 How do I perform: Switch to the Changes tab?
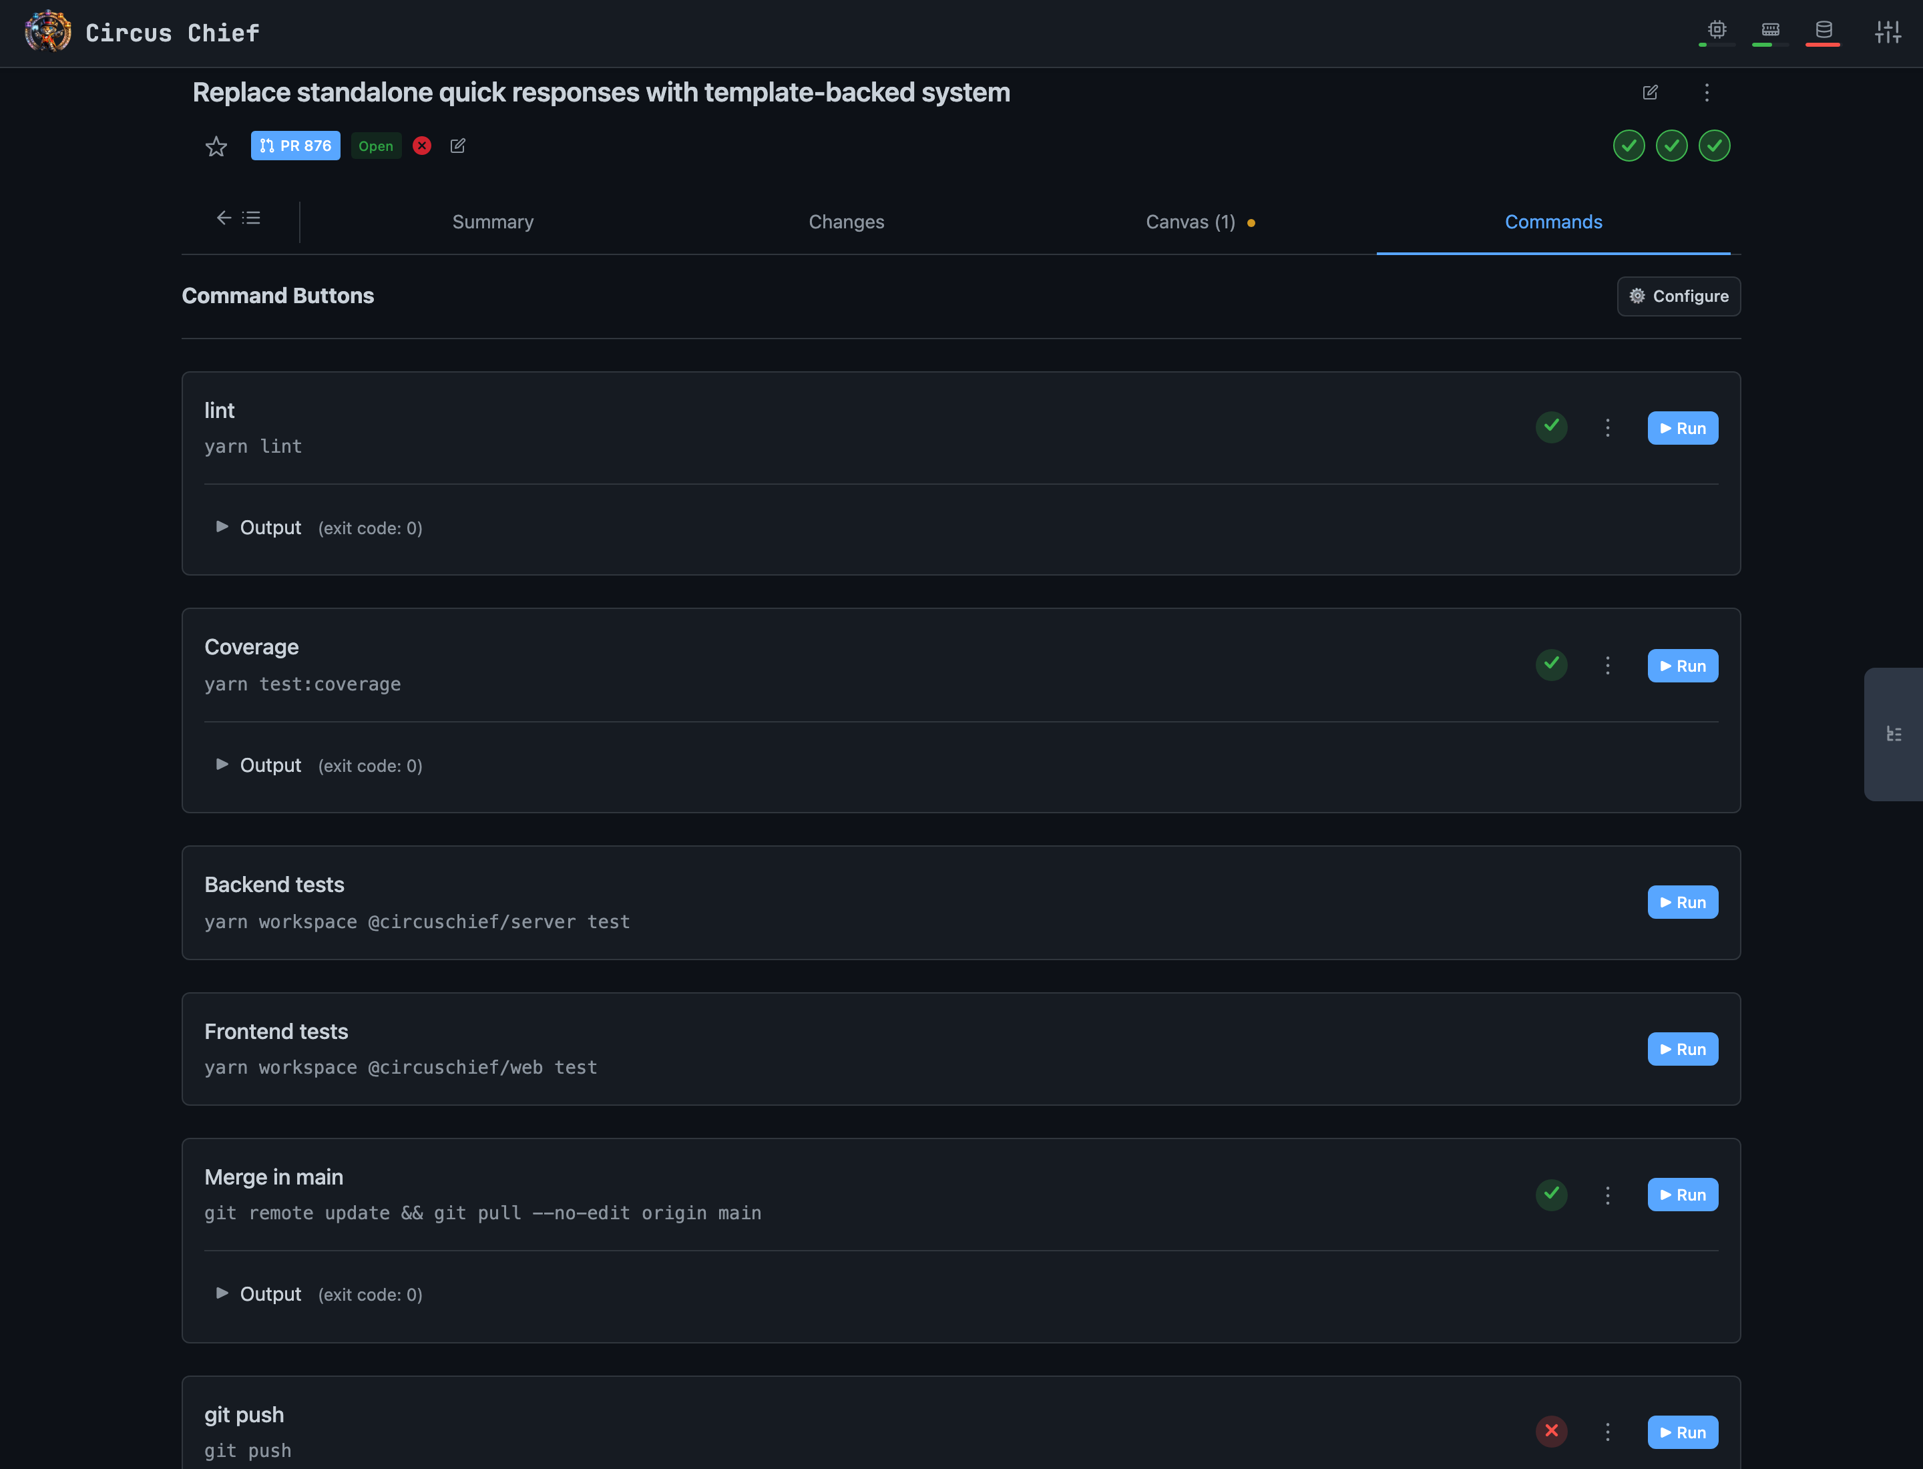pos(847,222)
